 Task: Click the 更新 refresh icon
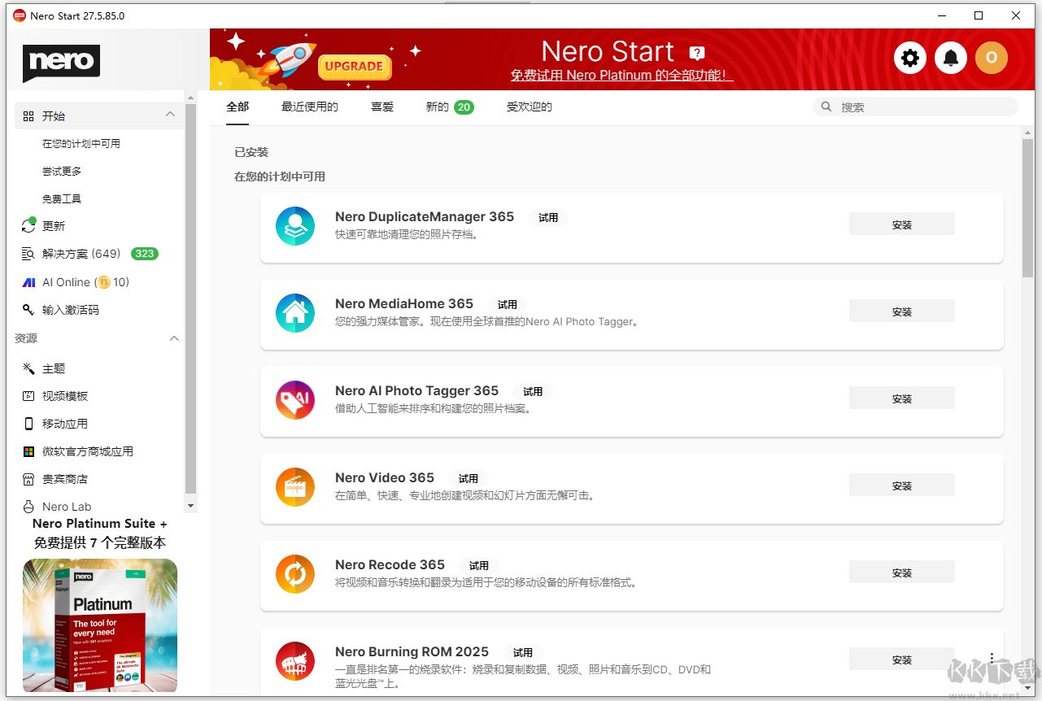click(28, 225)
